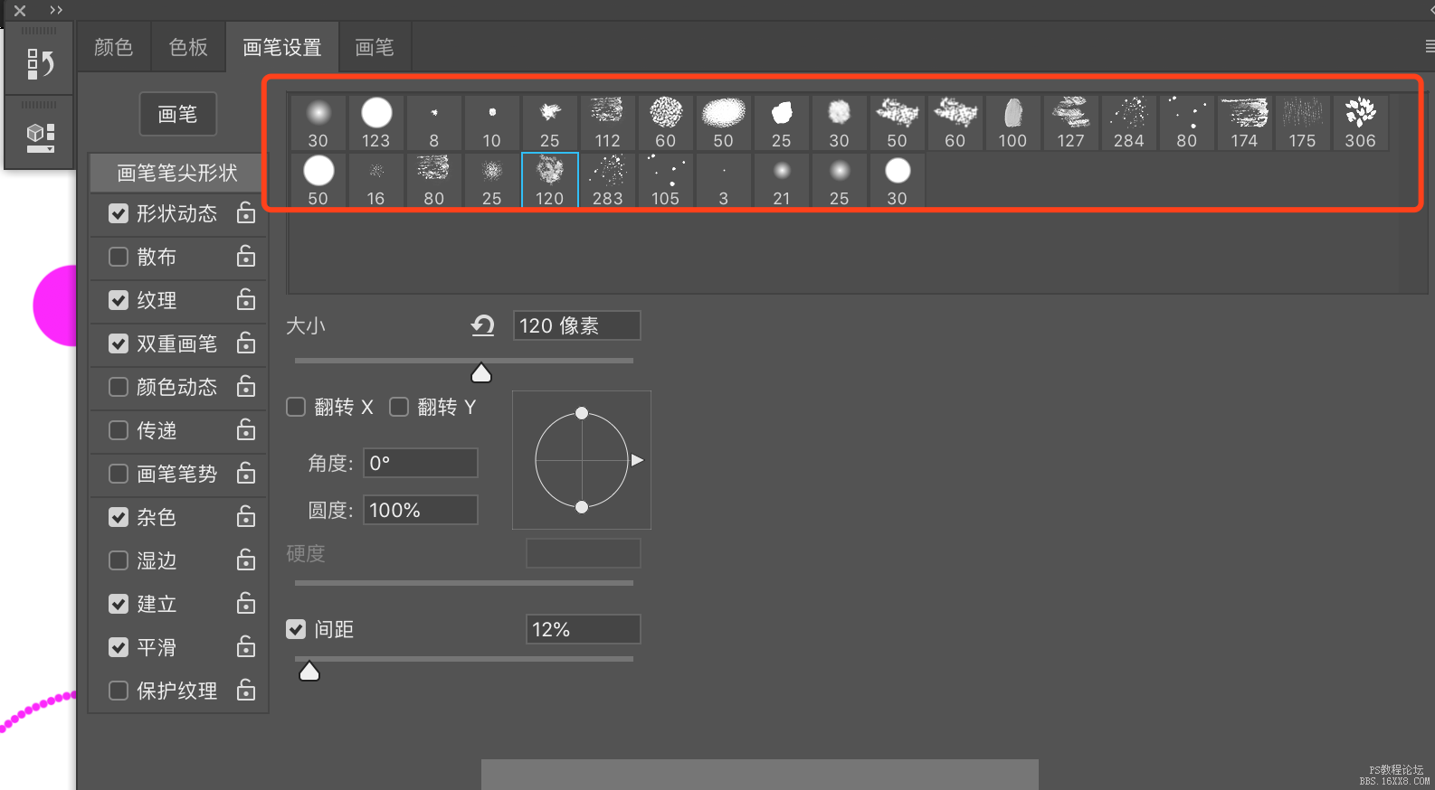
Task: Uncheck the 双重画笔 checkbox
Action: [119, 343]
